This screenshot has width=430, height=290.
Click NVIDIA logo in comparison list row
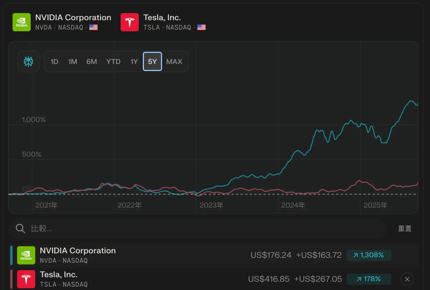pos(26,255)
